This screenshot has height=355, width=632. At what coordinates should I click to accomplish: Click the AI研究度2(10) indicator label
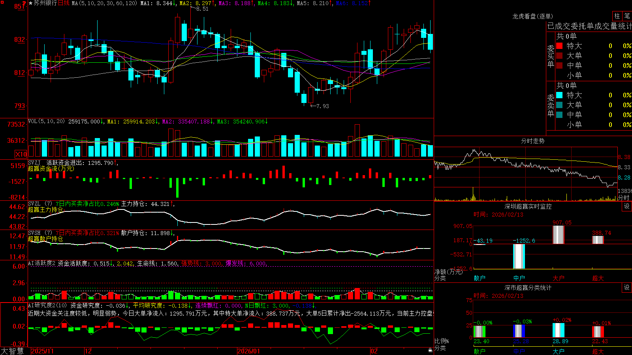point(47,305)
